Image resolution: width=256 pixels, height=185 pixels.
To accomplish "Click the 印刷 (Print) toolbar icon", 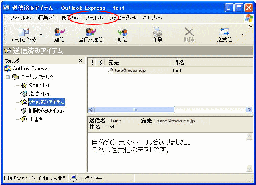I will pyautogui.click(x=158, y=31).
